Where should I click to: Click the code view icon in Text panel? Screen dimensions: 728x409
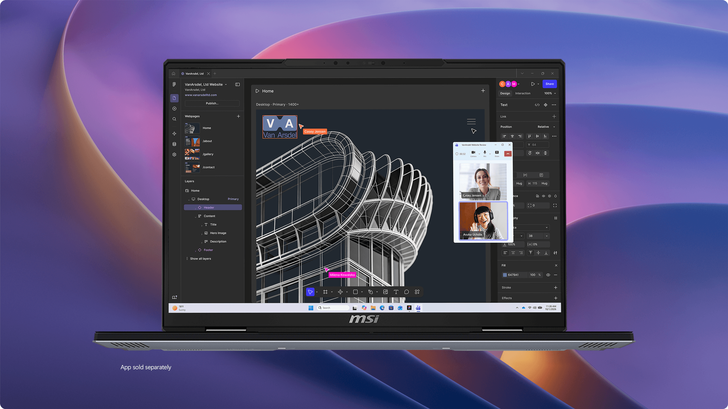(x=537, y=105)
